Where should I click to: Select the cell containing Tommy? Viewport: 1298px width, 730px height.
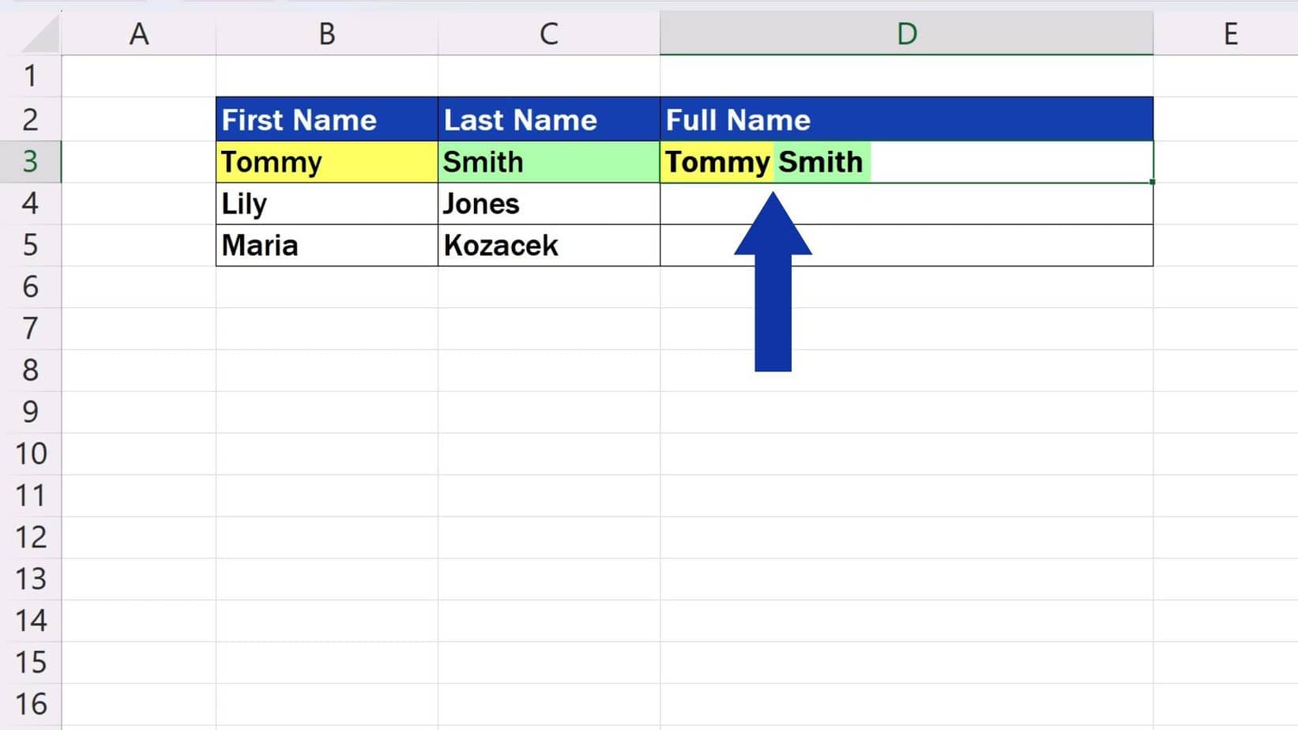point(326,162)
